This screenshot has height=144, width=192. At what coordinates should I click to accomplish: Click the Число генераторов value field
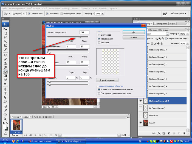84,32
